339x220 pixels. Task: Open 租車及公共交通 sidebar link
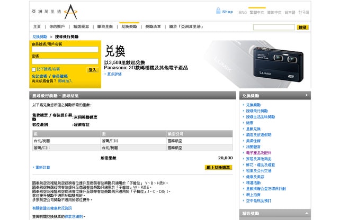[258, 171]
